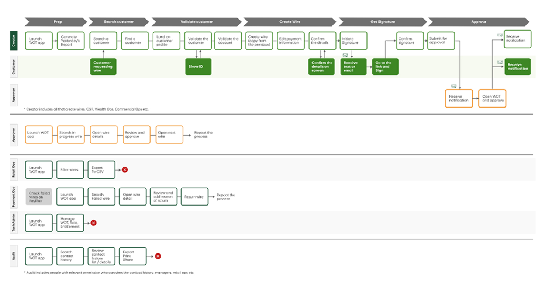Click the footnote starting '* Audit includes people'
The width and height of the screenshot is (552, 294).
click(109, 273)
